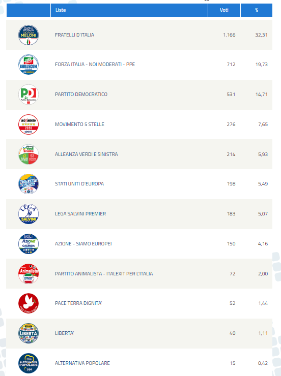
Task: Select the Pace Terra Dignità dove logo
Action: 29,303
